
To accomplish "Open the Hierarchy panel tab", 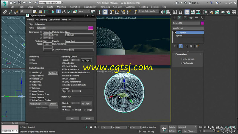I will pyautogui.click(x=185, y=18).
